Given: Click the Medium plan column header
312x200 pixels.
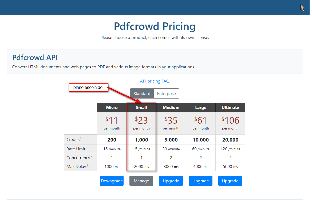Looking at the screenshot, I should coord(171,107).
